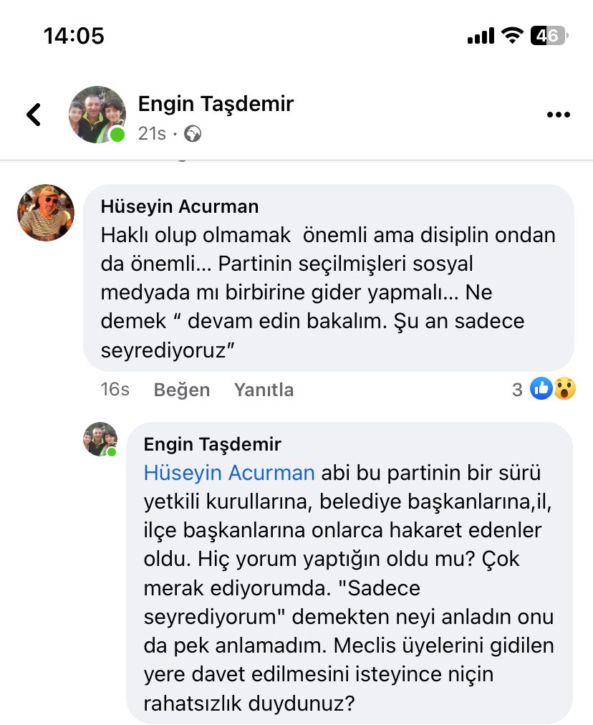593x725 pixels.
Task: Tap the wow emoji reaction icon
Action: click(x=564, y=388)
